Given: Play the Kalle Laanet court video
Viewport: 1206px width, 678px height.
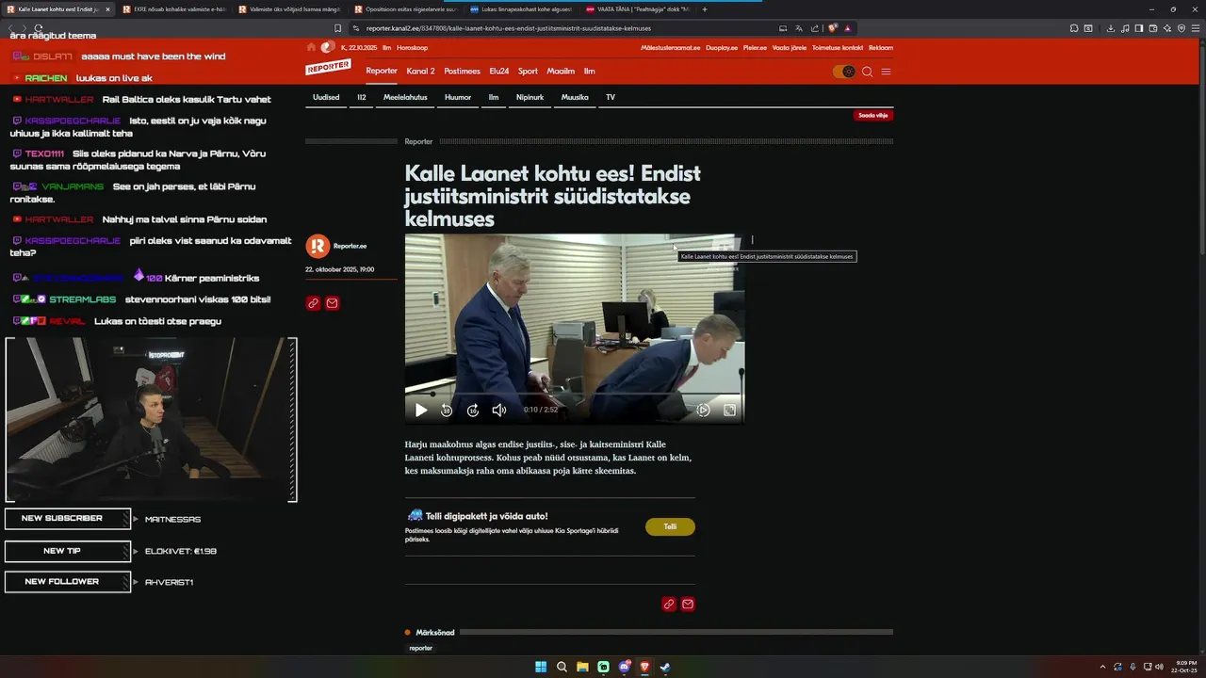Looking at the screenshot, I should point(421,410).
